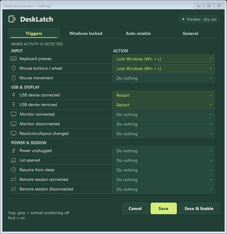Expand the Lid opened action dropdown
The height and width of the screenshot is (234, 227).
[x=163, y=160]
